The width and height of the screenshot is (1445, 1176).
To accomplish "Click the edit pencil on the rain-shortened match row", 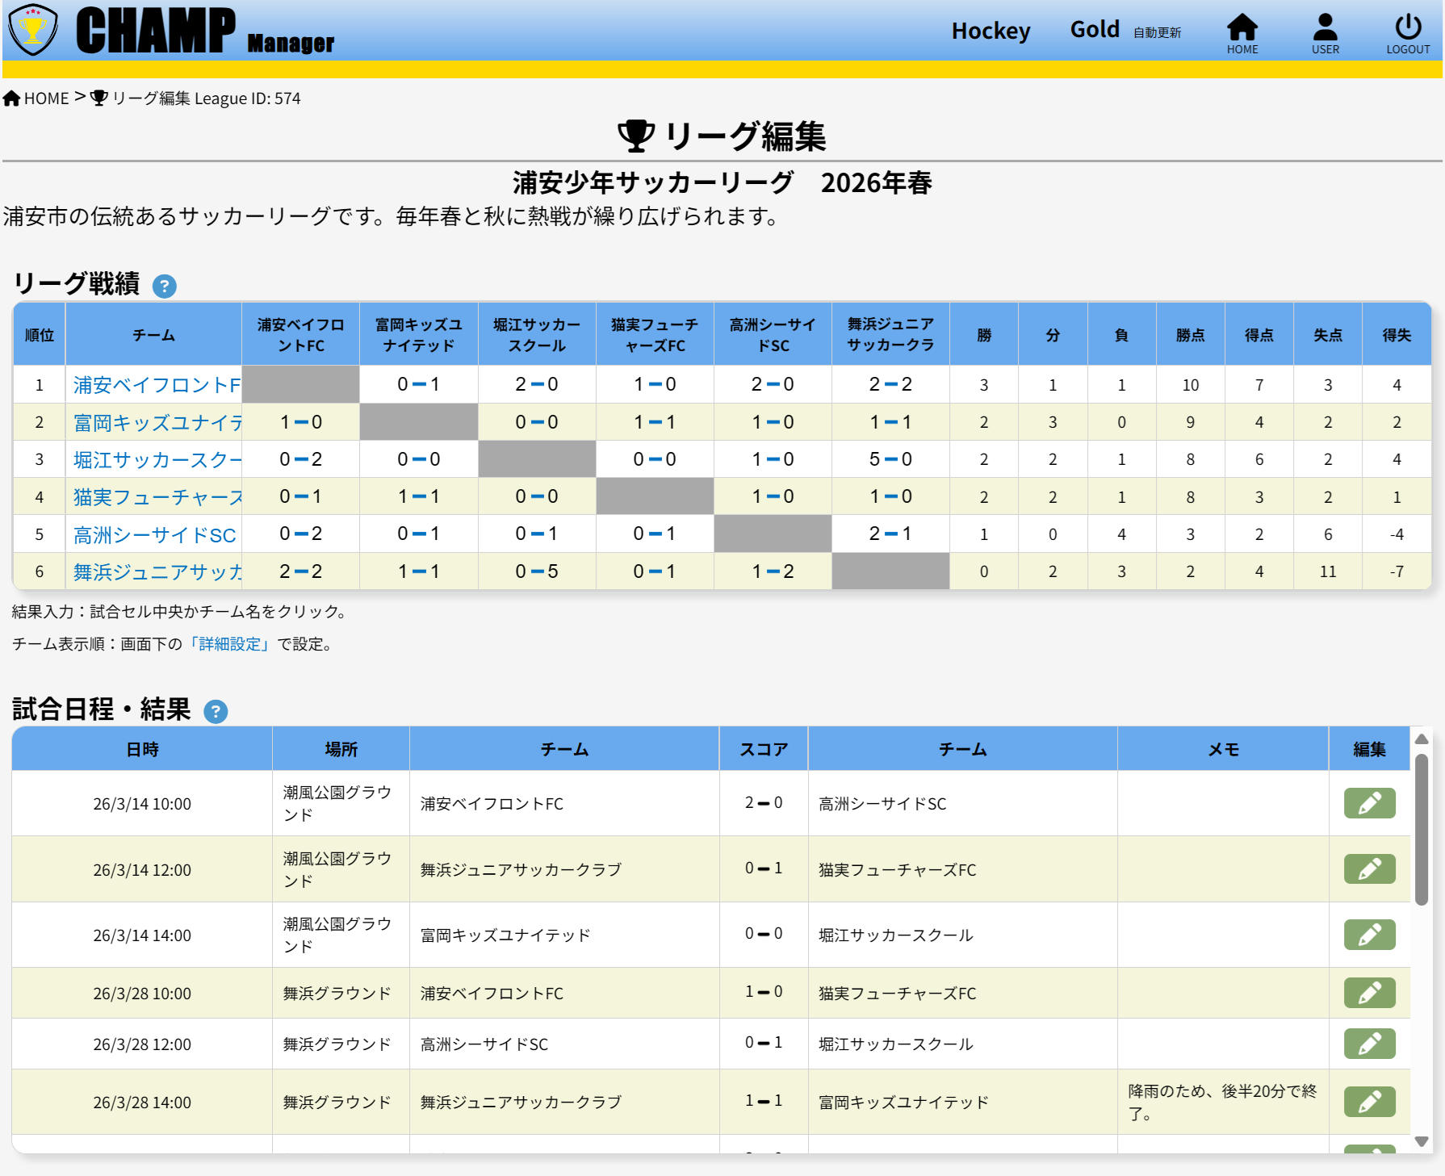I will [1369, 1101].
